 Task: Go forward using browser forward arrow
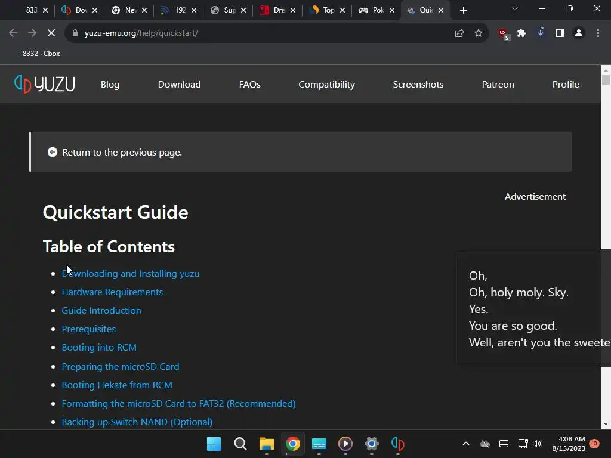coord(32,33)
